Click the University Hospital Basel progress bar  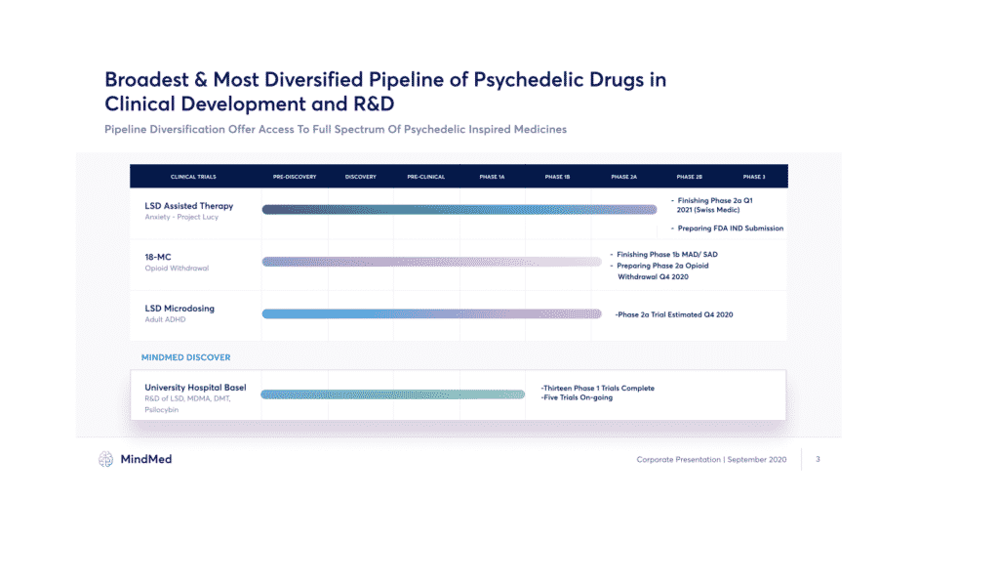click(392, 394)
